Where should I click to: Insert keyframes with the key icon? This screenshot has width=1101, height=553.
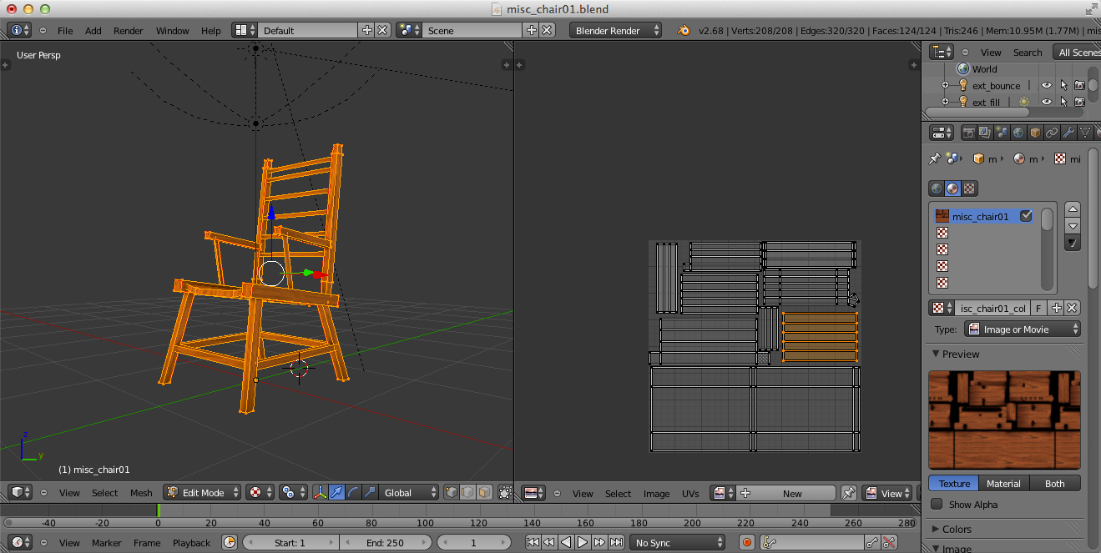tap(872, 542)
